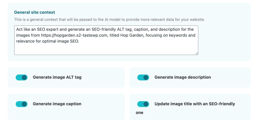Click the 'Generate image caption' label text

[57, 104]
